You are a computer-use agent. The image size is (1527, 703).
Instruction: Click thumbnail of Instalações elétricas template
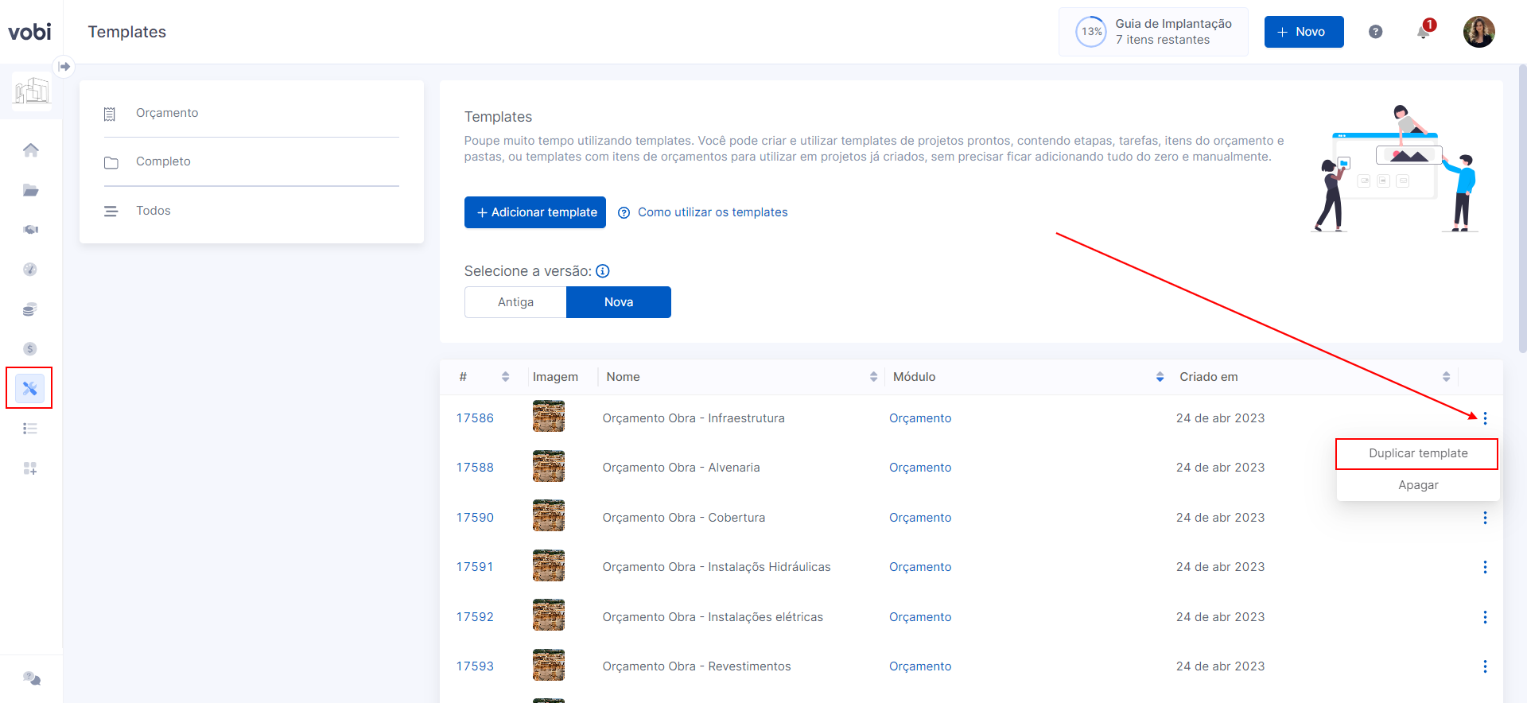point(549,616)
